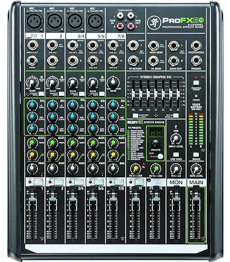Screen dimensions: 230x262
Task: Select the USB INPUT LEVEL knob
Action: point(176,139)
